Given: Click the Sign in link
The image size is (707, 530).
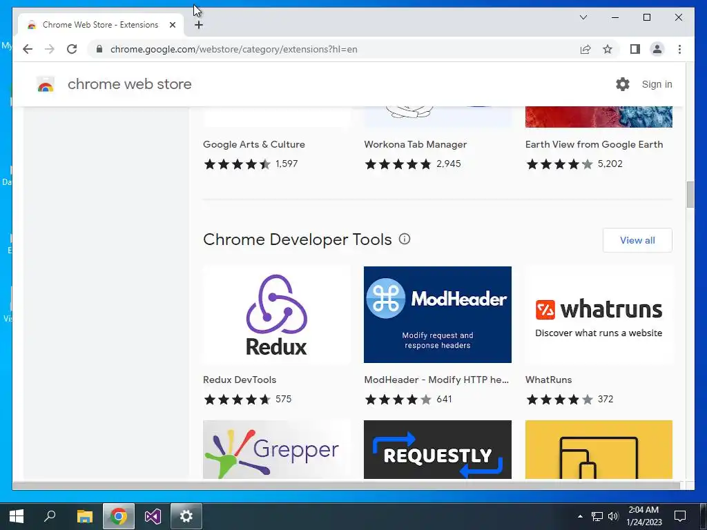Looking at the screenshot, I should coord(657,84).
